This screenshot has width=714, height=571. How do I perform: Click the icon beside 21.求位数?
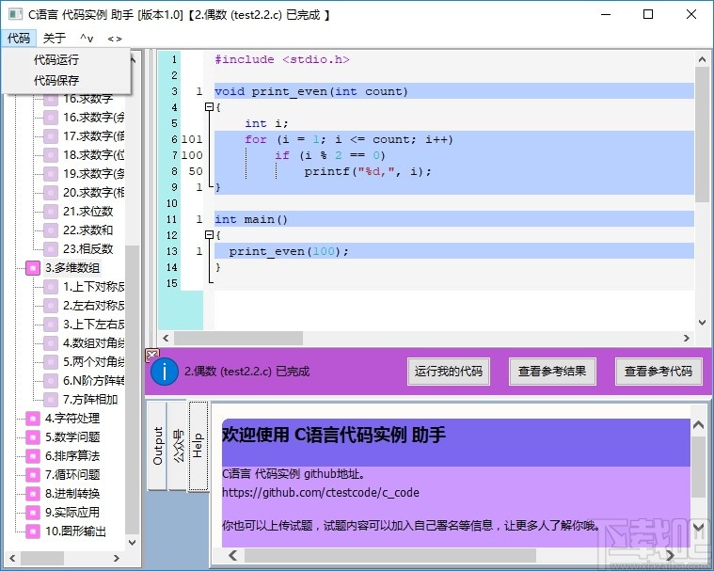point(51,212)
